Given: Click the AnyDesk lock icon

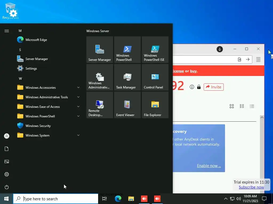Looking at the screenshot, I should click(199, 87).
